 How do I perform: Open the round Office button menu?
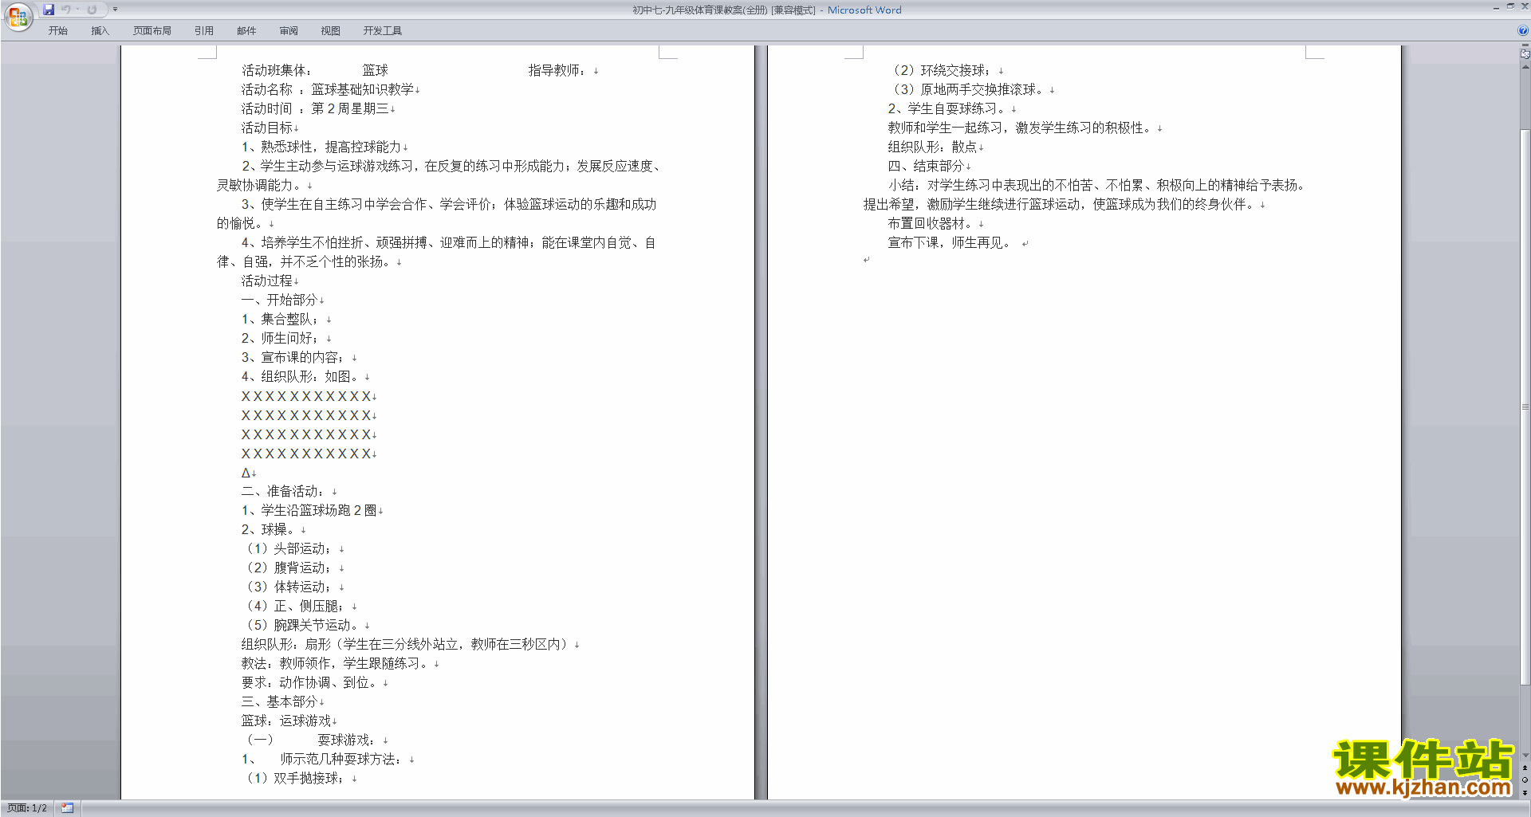pos(18,17)
